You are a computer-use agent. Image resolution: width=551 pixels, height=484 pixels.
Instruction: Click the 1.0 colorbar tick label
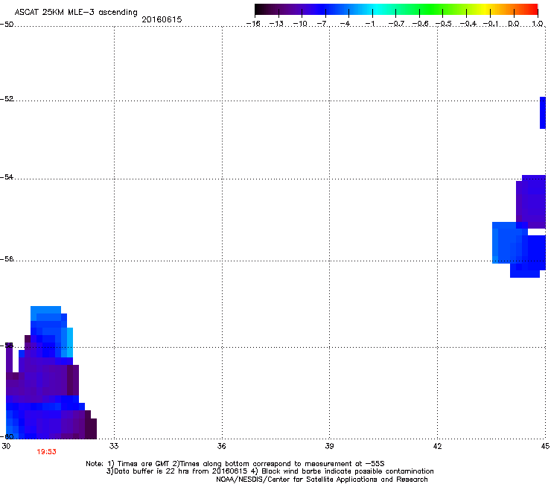point(538,24)
